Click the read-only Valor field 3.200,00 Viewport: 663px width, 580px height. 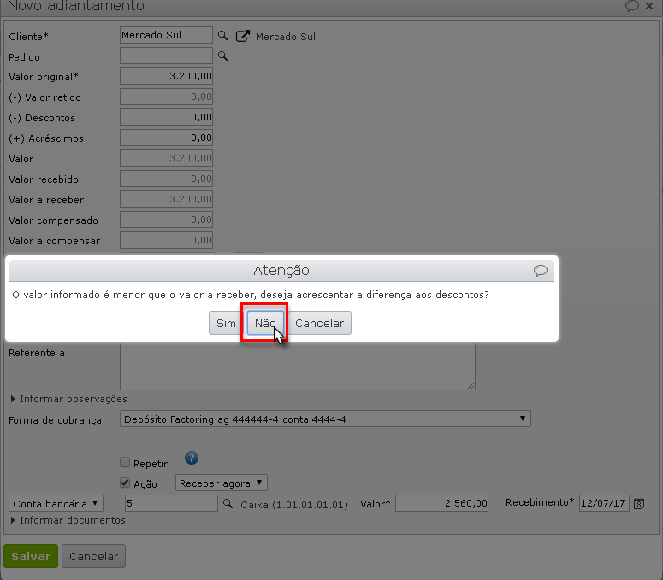coord(166,158)
